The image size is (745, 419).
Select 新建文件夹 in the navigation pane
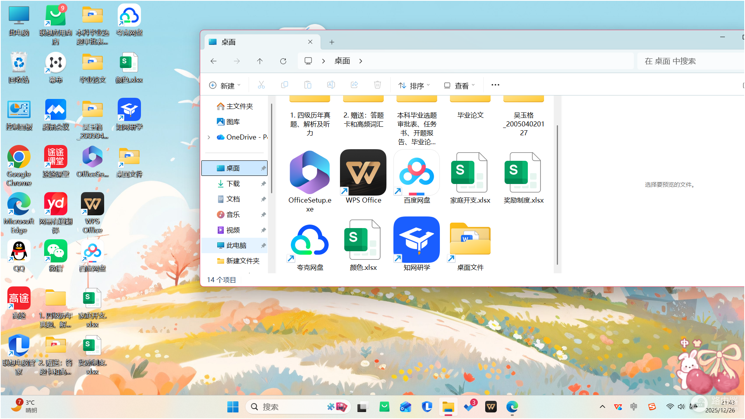[235, 261]
